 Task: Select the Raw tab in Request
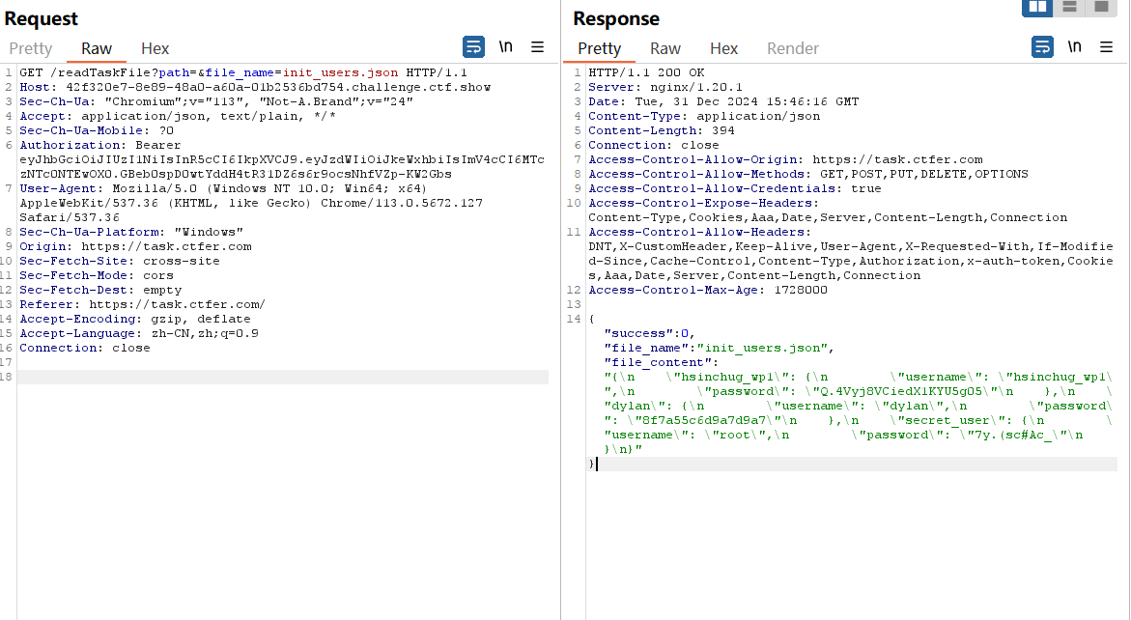click(97, 48)
